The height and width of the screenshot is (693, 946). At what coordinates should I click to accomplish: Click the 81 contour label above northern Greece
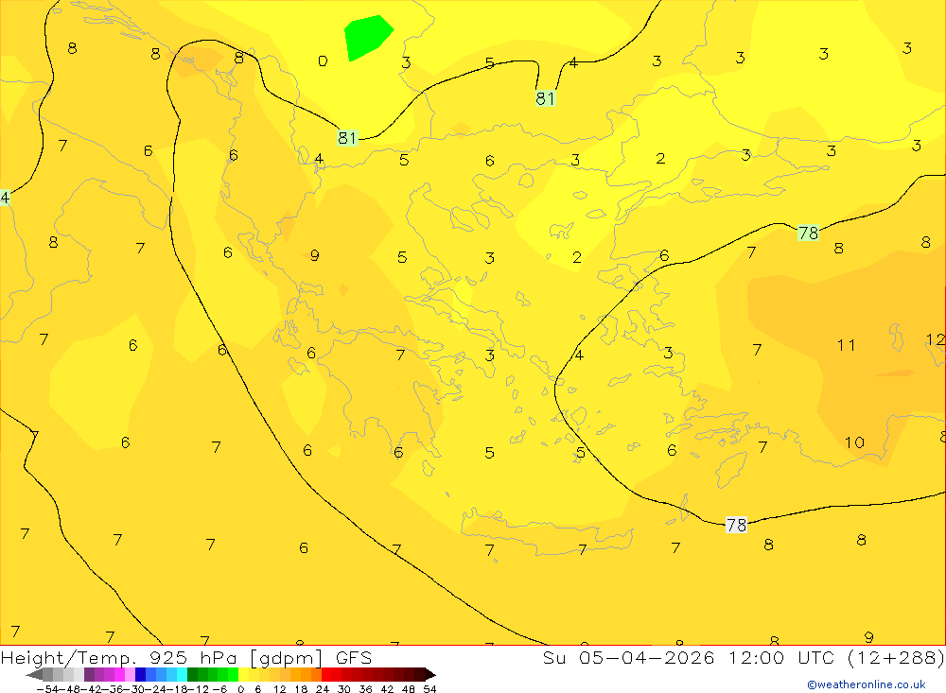pyautogui.click(x=347, y=138)
